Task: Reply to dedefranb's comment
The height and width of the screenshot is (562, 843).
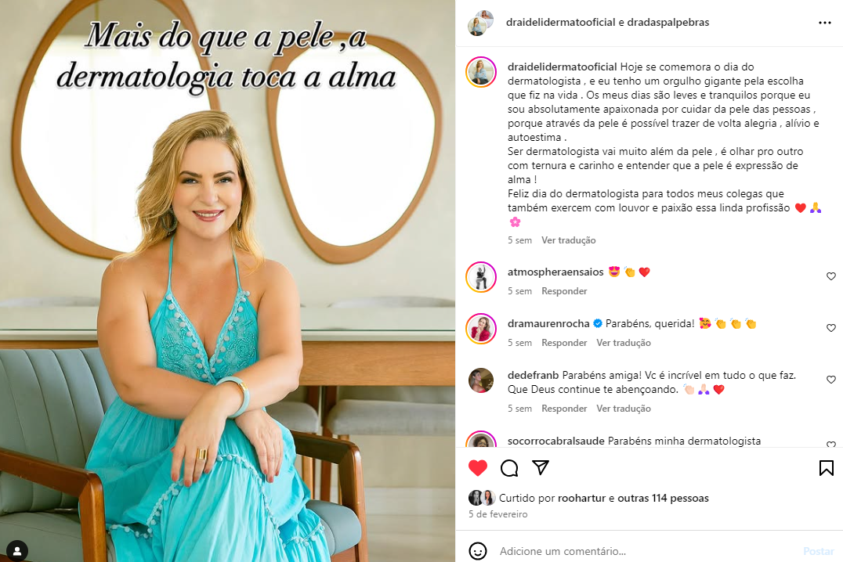Action: 564,409
